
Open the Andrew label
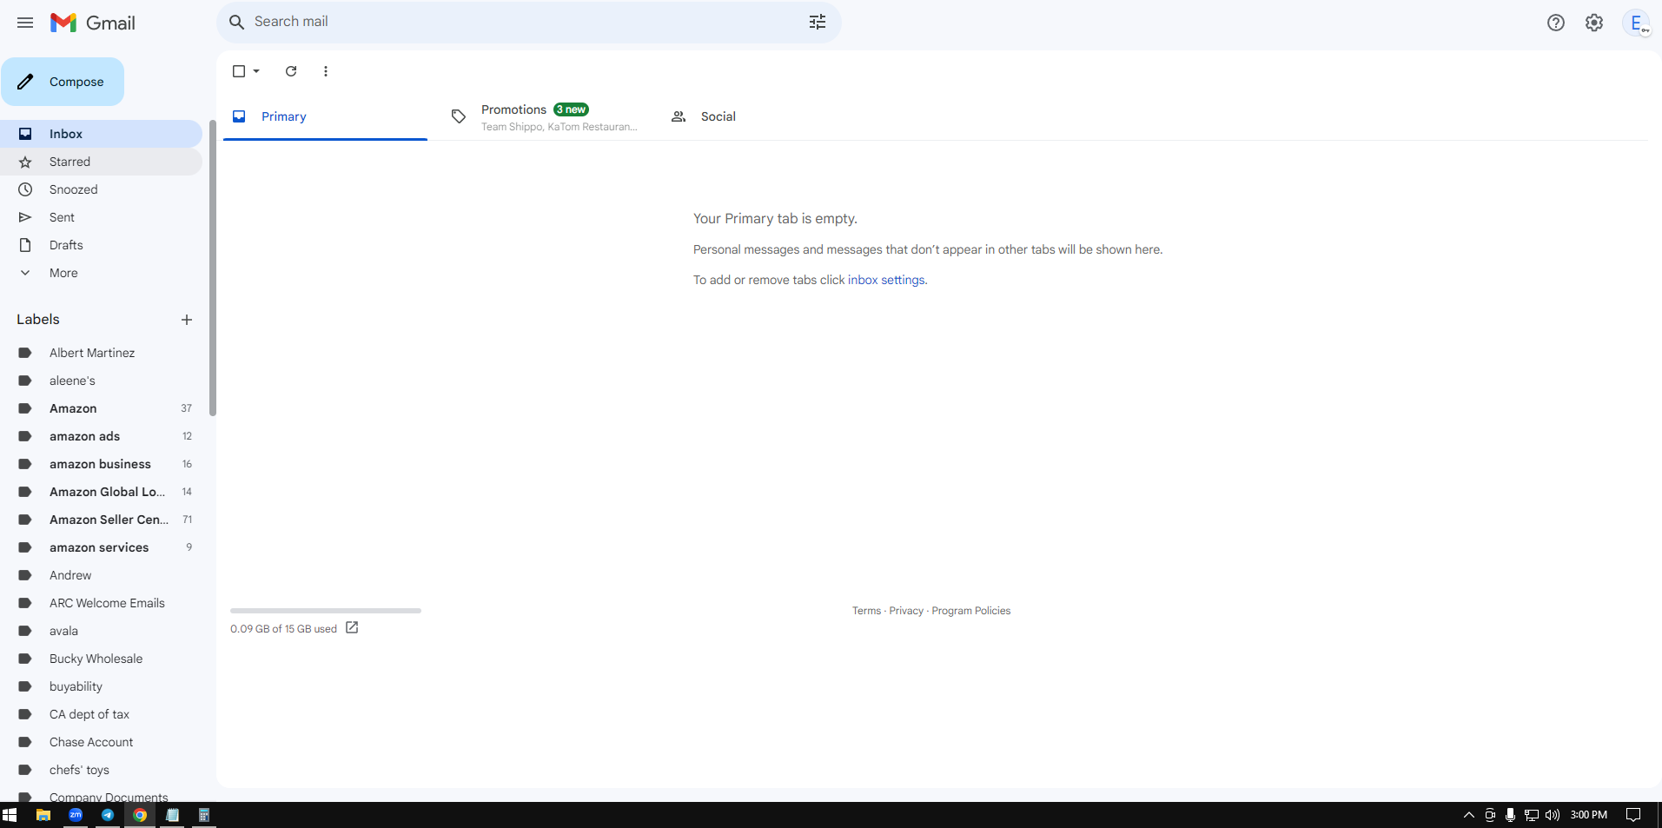(101, 575)
